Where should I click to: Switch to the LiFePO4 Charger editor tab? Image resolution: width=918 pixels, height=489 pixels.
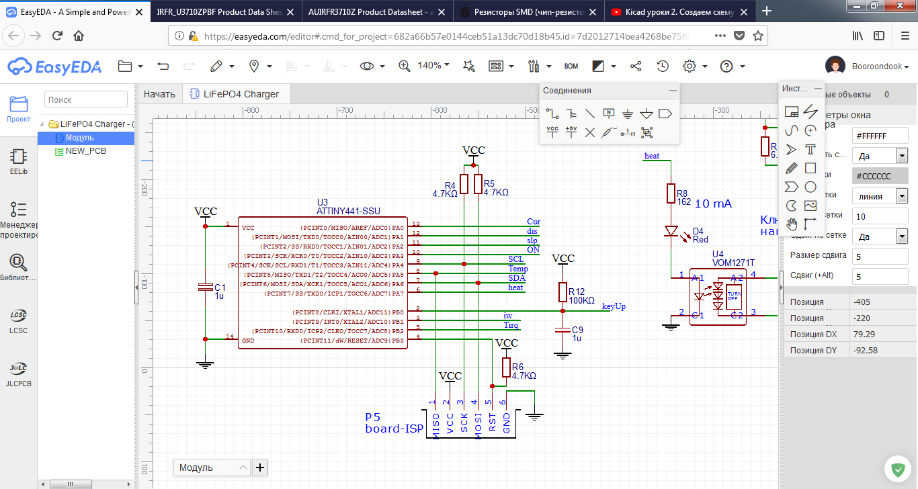[235, 94]
